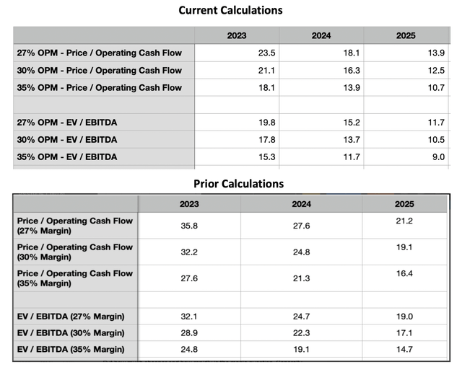Screen dimensions: 462x367
Task: Select the 2024 header in Current Calculations
Action: (321, 35)
